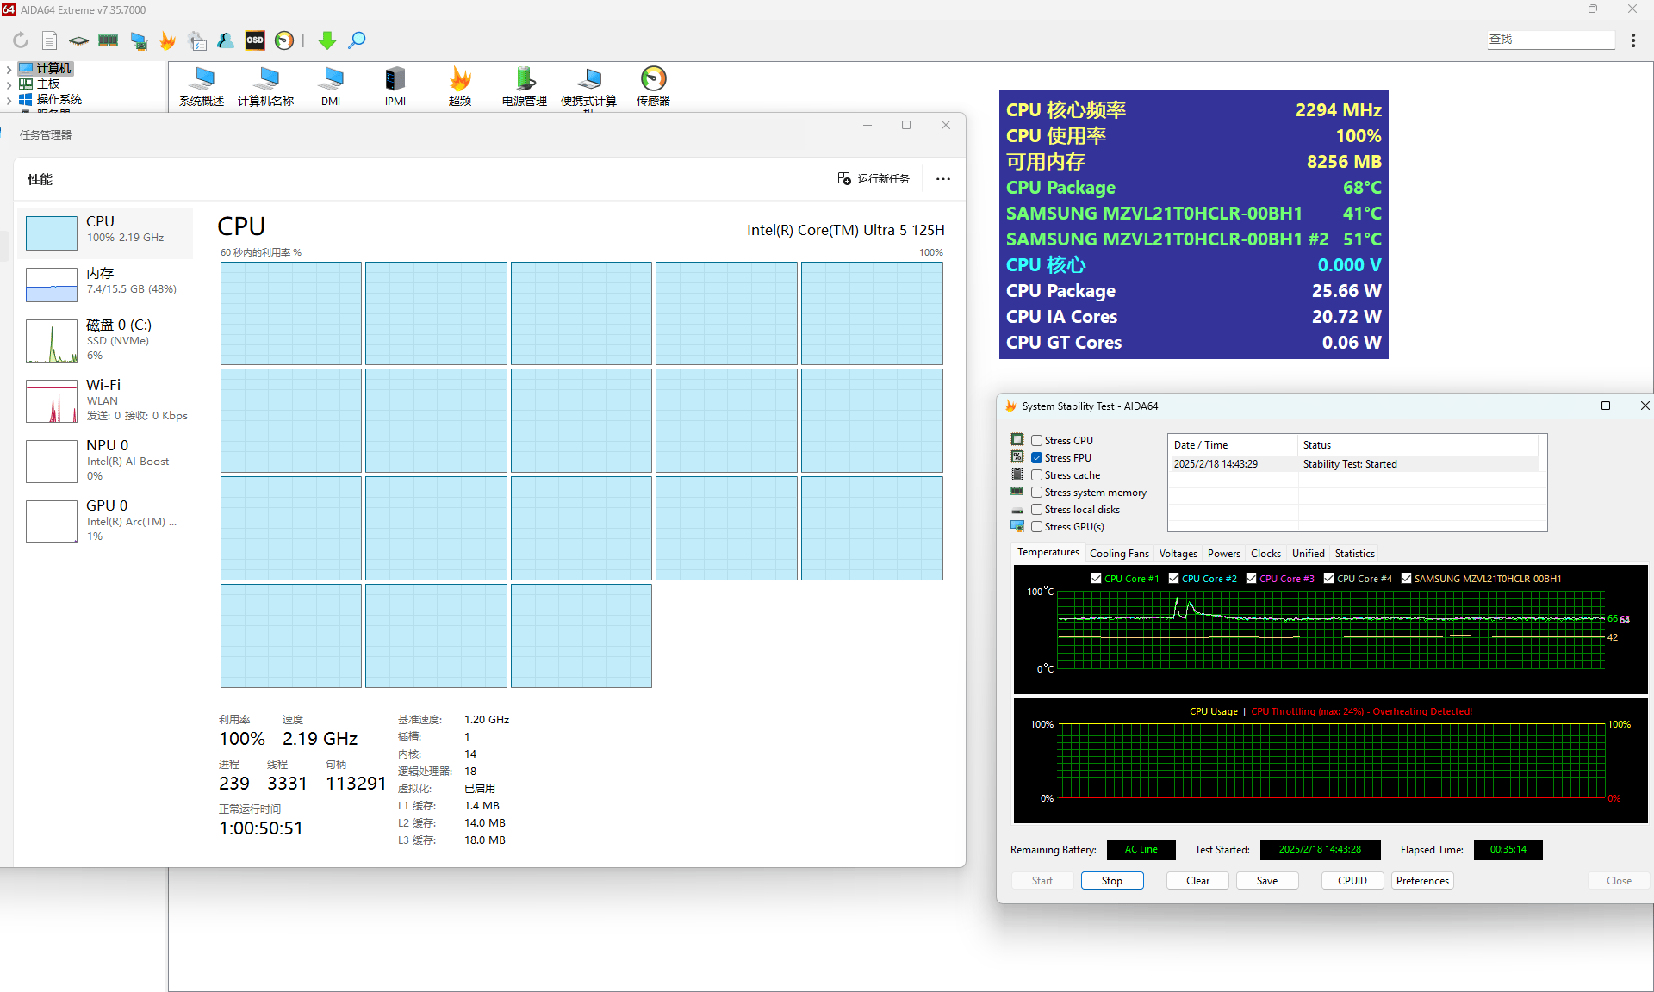1654x992 pixels.
Task: Switch to the Statistics tab
Action: point(1354,554)
